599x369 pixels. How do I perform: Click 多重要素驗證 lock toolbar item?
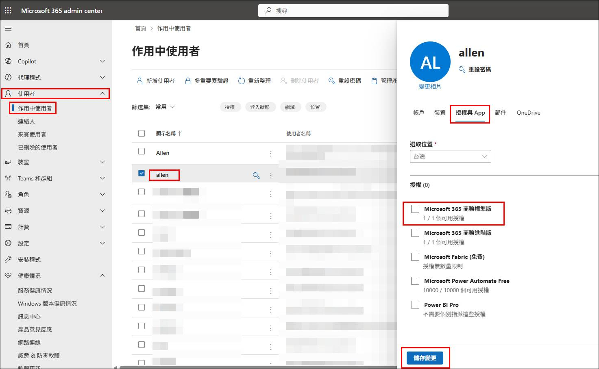pyautogui.click(x=207, y=81)
